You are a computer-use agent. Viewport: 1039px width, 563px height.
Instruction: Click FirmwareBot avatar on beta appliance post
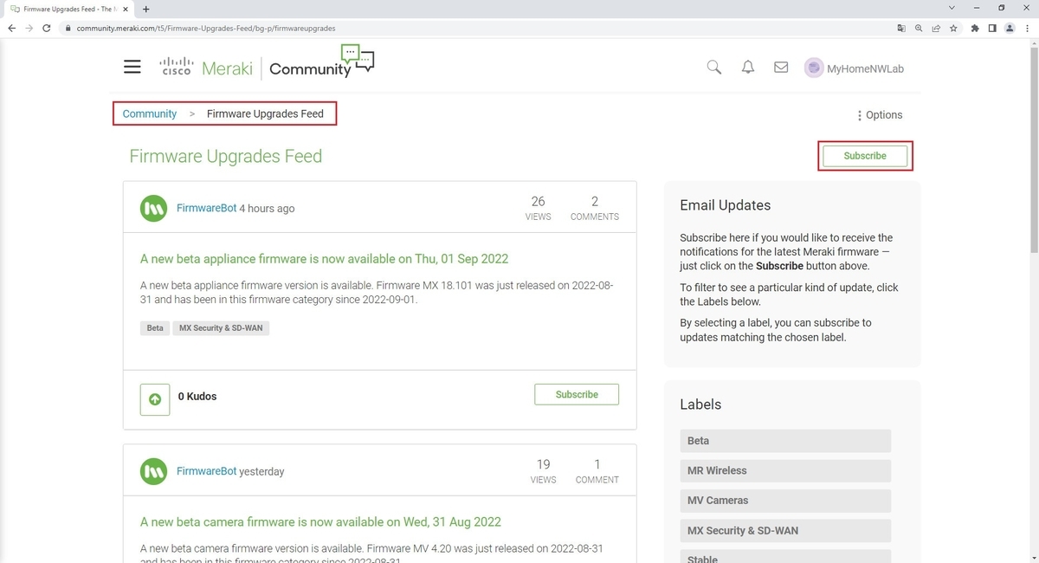click(154, 209)
